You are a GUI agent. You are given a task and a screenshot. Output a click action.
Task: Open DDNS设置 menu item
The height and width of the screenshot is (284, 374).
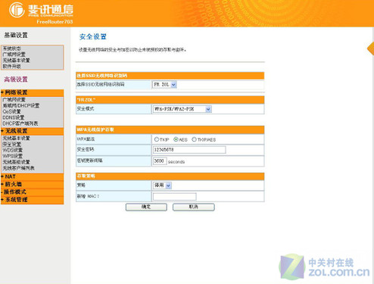pos(14,117)
